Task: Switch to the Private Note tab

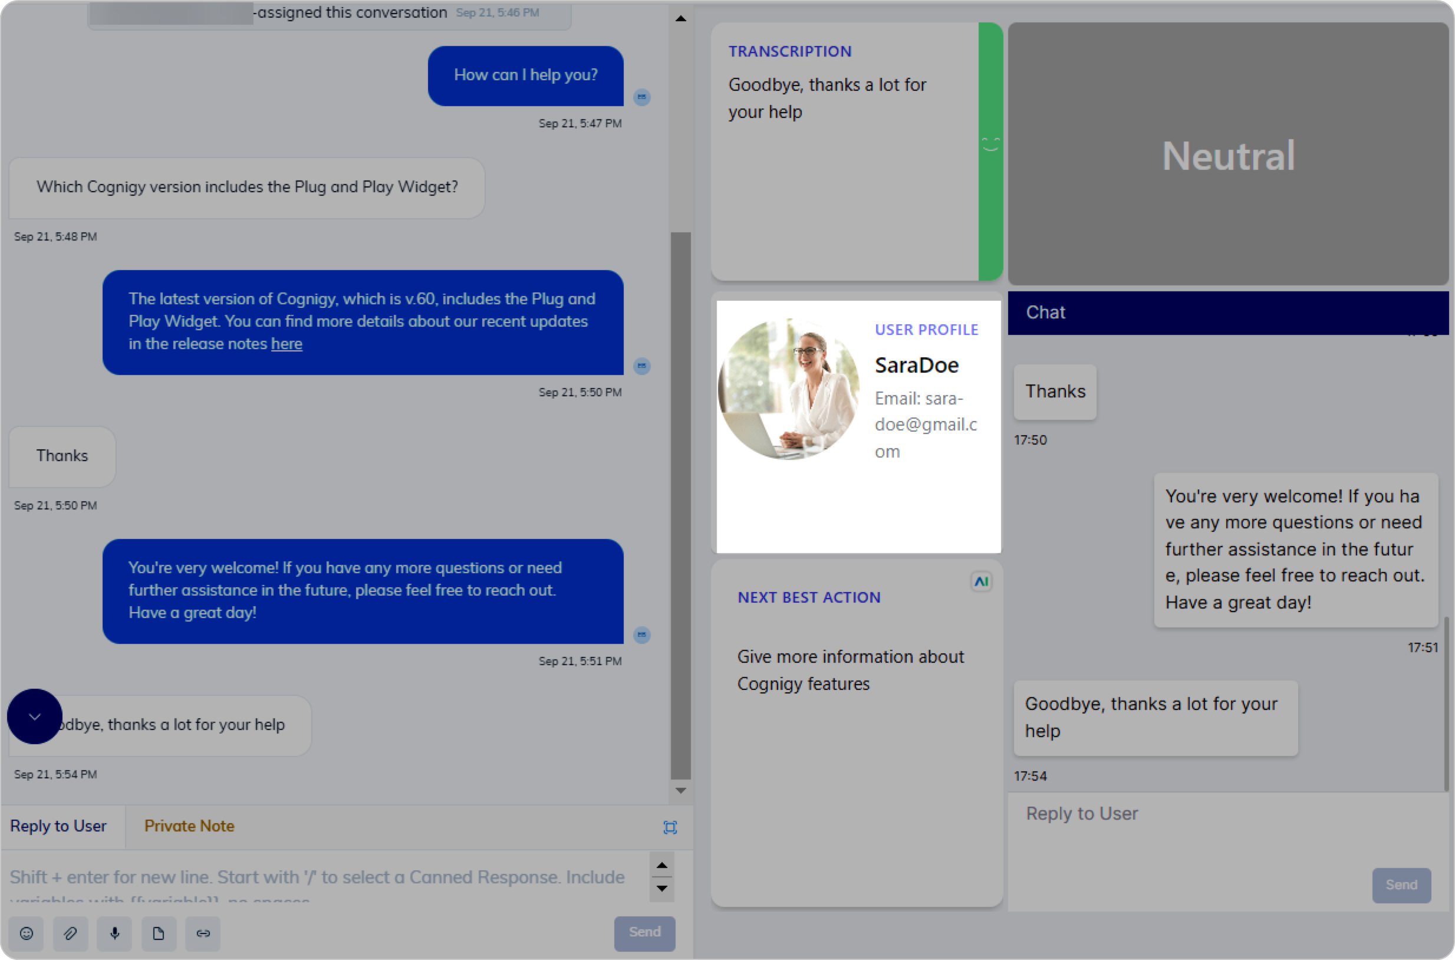Action: (189, 826)
